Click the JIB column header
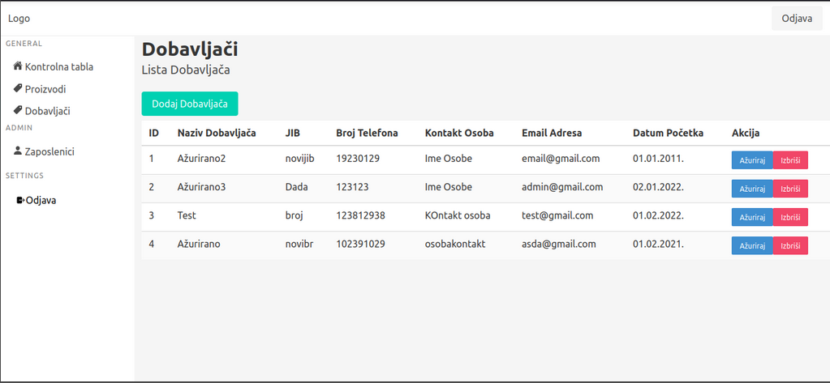Image resolution: width=830 pixels, height=383 pixels. click(293, 133)
